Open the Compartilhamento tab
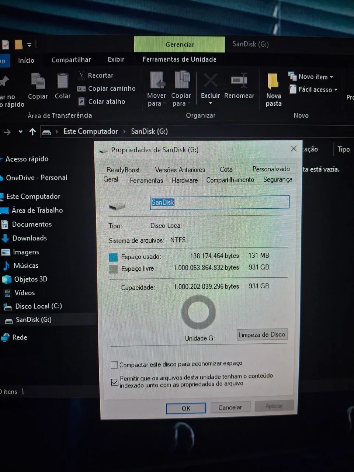This screenshot has height=472, width=354. pyautogui.click(x=230, y=180)
